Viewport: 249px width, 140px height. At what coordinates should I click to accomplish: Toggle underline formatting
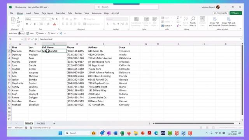[35, 24]
